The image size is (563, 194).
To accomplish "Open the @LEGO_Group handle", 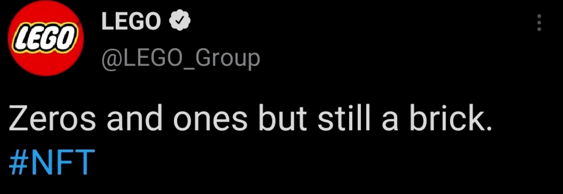I will tap(181, 58).
